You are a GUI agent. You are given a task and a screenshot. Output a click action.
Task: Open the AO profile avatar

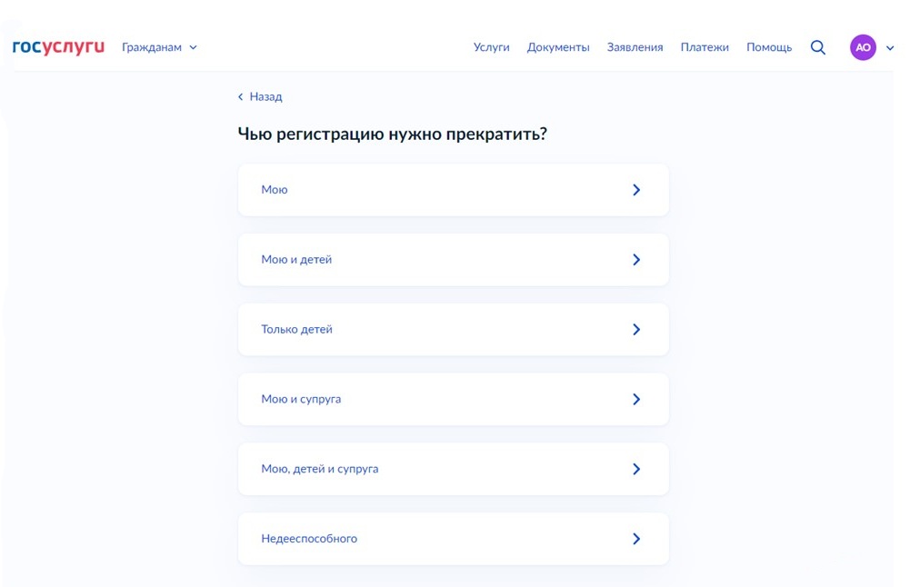point(863,47)
